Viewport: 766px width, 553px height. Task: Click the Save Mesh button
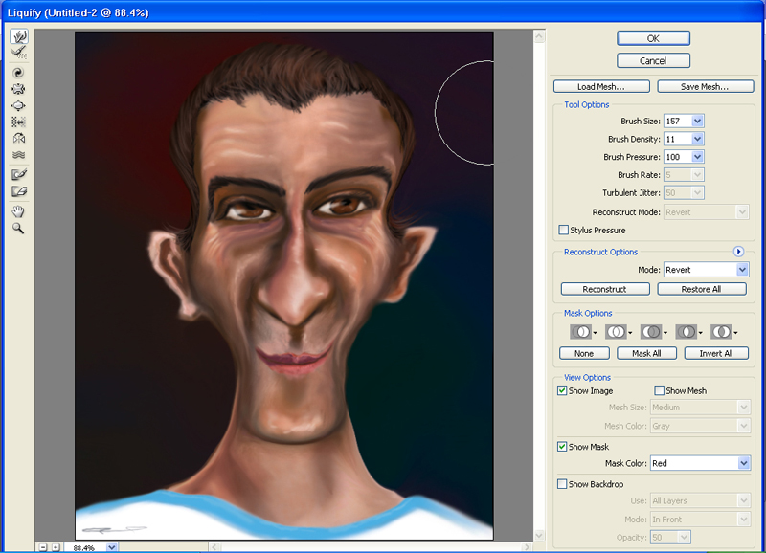[704, 86]
